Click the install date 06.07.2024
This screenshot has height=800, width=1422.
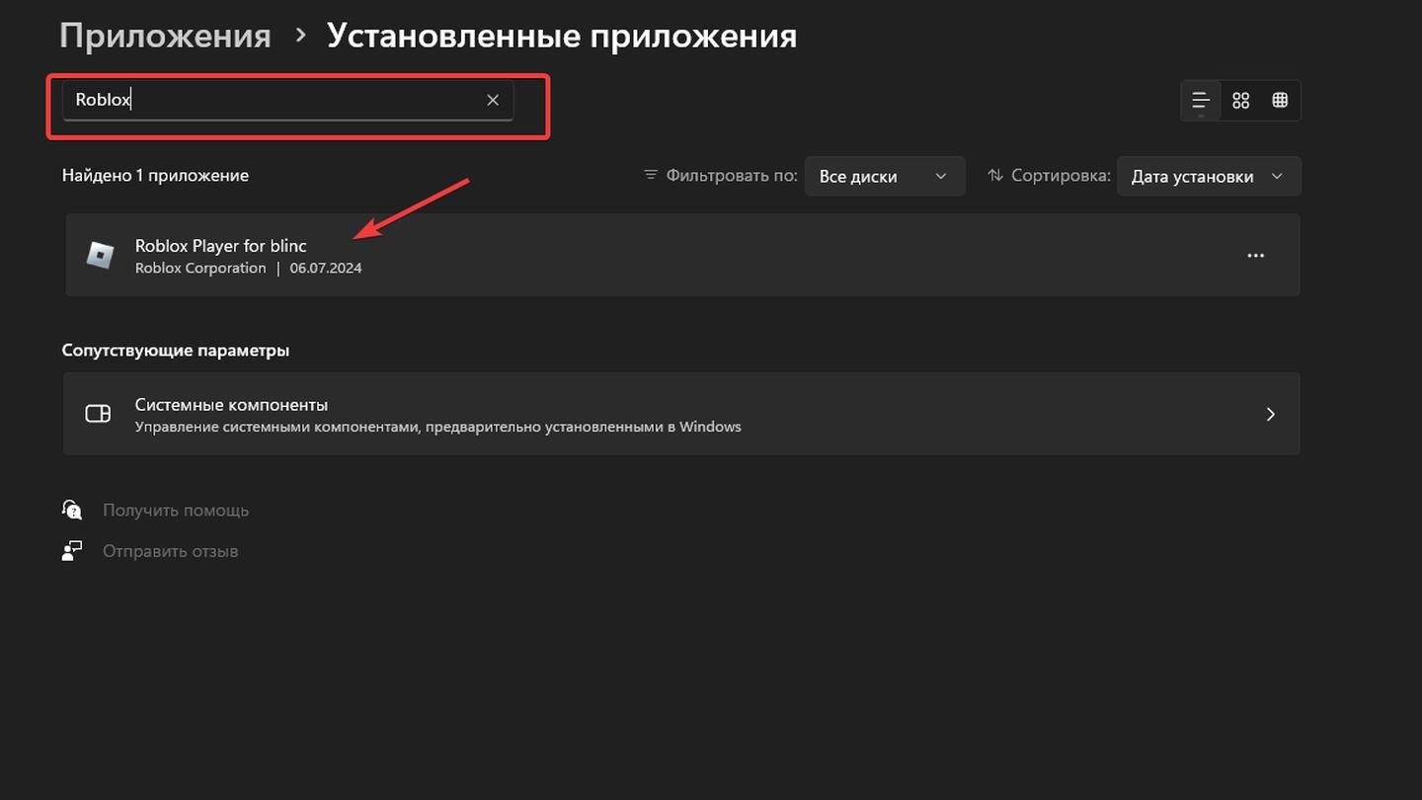point(326,268)
